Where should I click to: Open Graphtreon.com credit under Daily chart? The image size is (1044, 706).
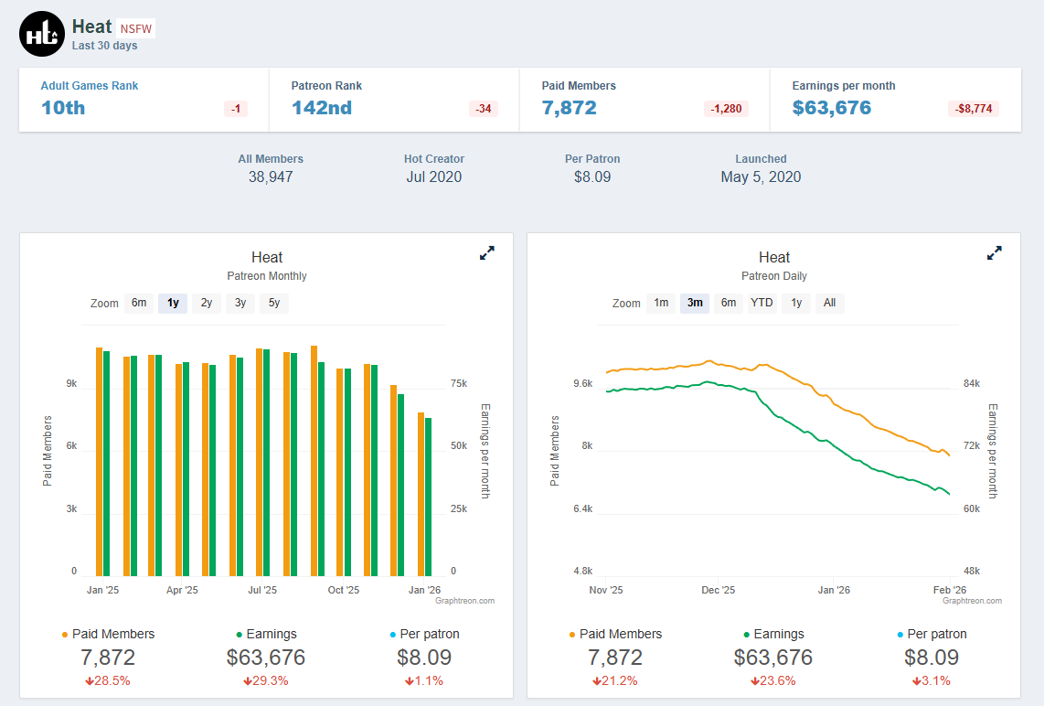(x=972, y=601)
